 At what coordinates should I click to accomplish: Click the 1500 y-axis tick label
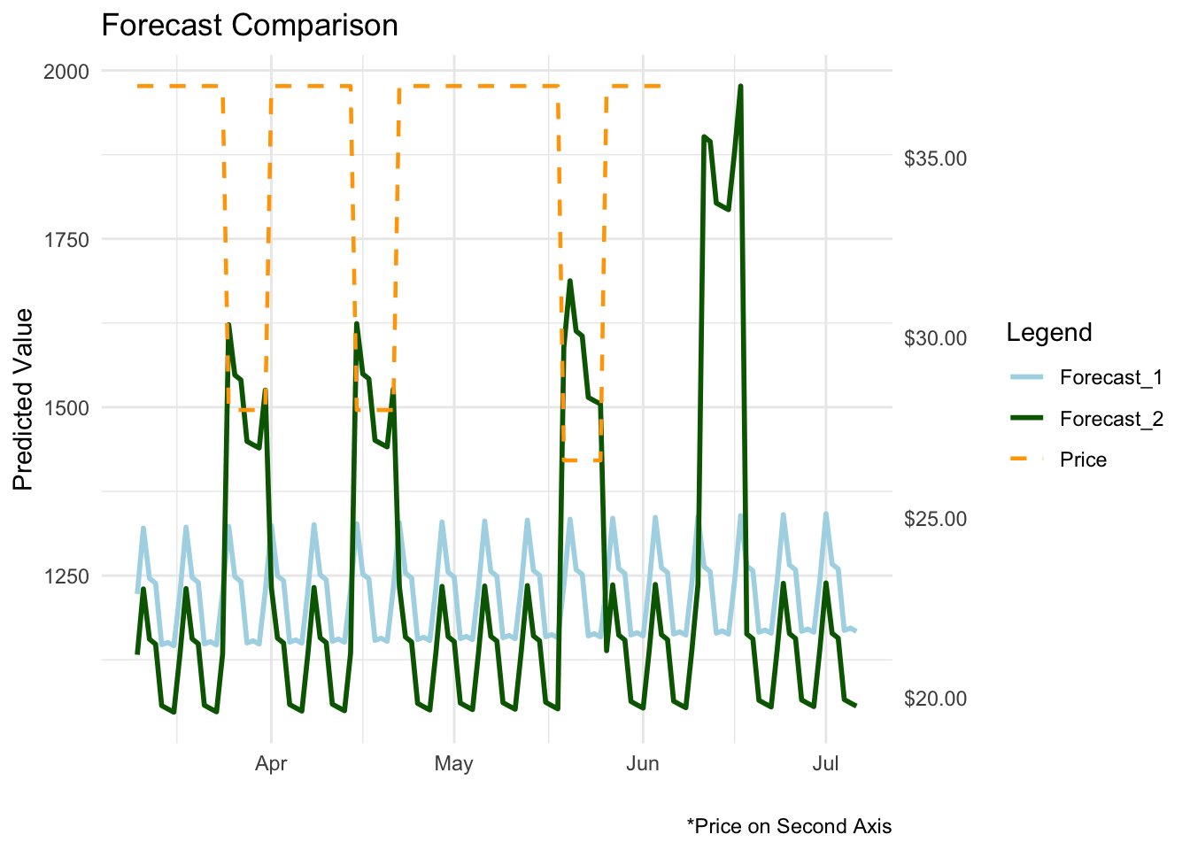click(x=66, y=407)
